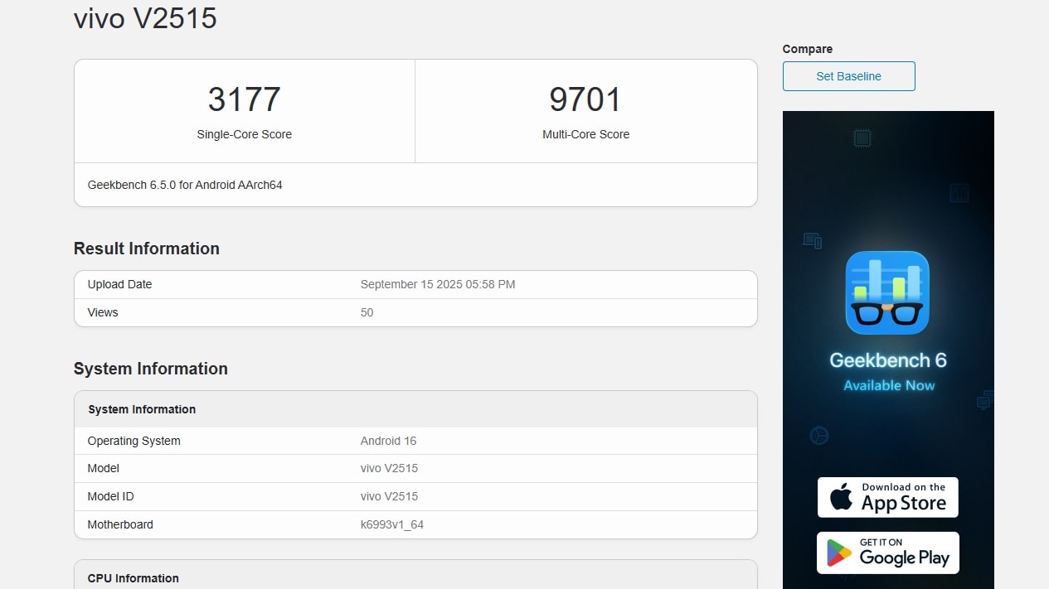Select Geekbench 6.5.0 for Android AArch64 text

[185, 185]
